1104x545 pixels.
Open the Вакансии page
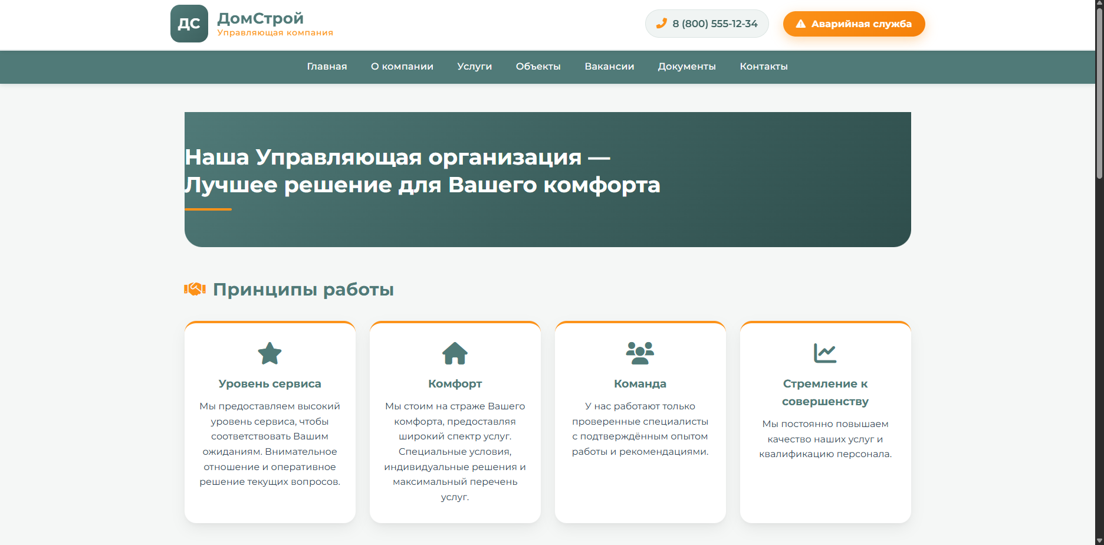click(609, 67)
